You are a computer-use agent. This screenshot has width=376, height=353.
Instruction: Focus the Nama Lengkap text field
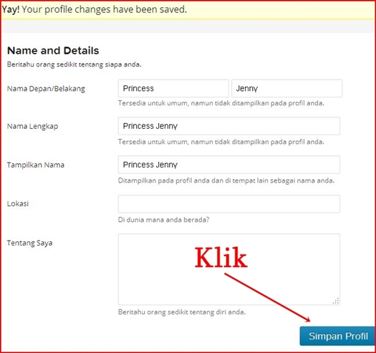tap(229, 126)
